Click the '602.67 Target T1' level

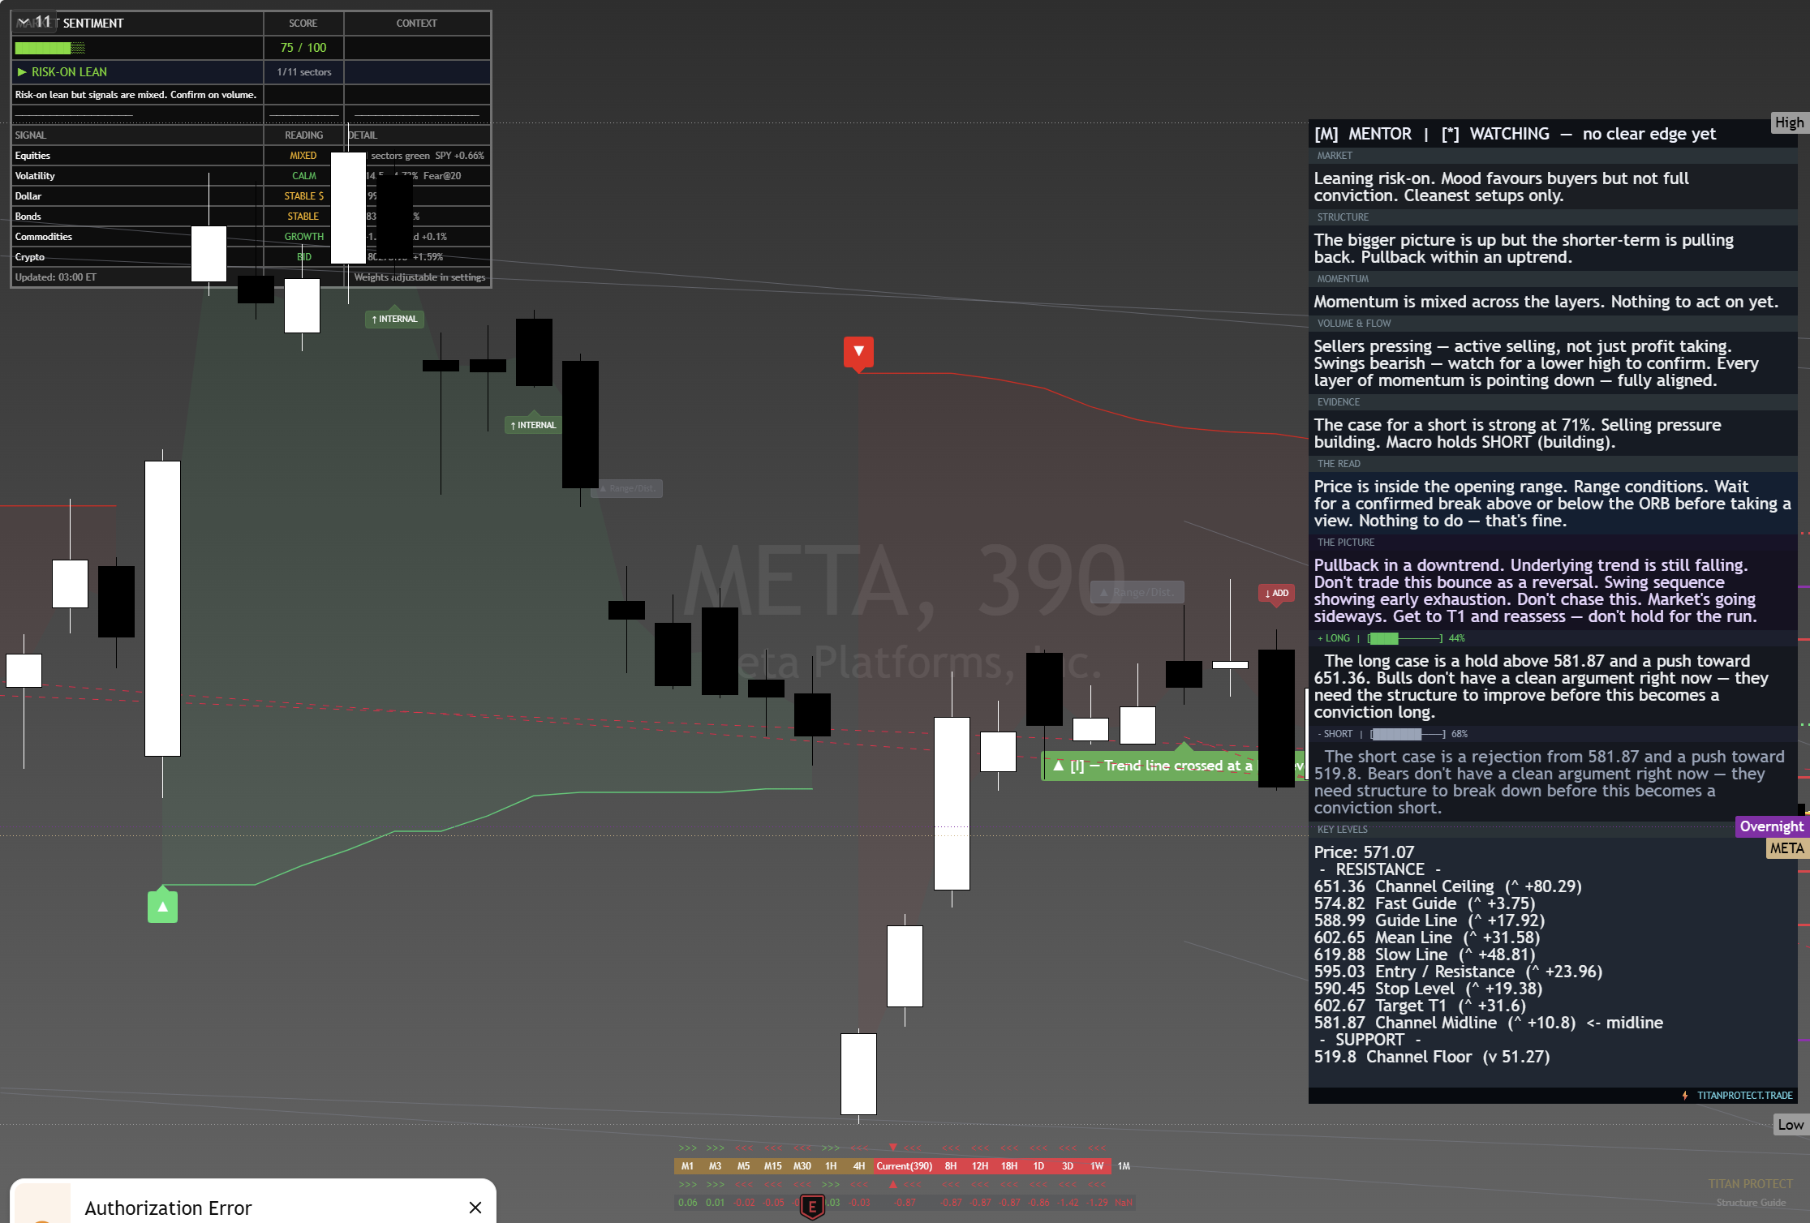pyautogui.click(x=1420, y=1006)
